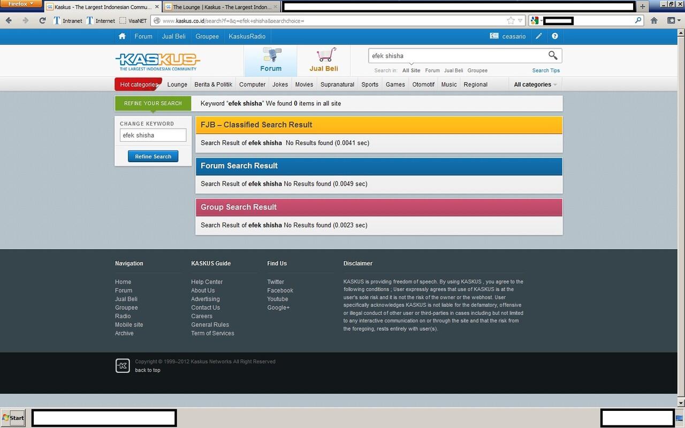
Task: Open the Facebook footer link
Action: click(x=280, y=291)
